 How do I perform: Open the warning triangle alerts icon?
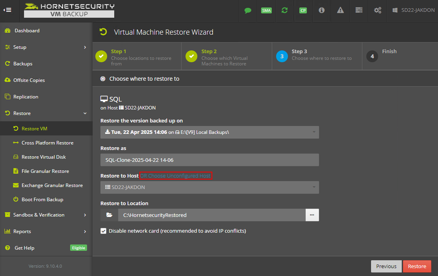tap(340, 10)
